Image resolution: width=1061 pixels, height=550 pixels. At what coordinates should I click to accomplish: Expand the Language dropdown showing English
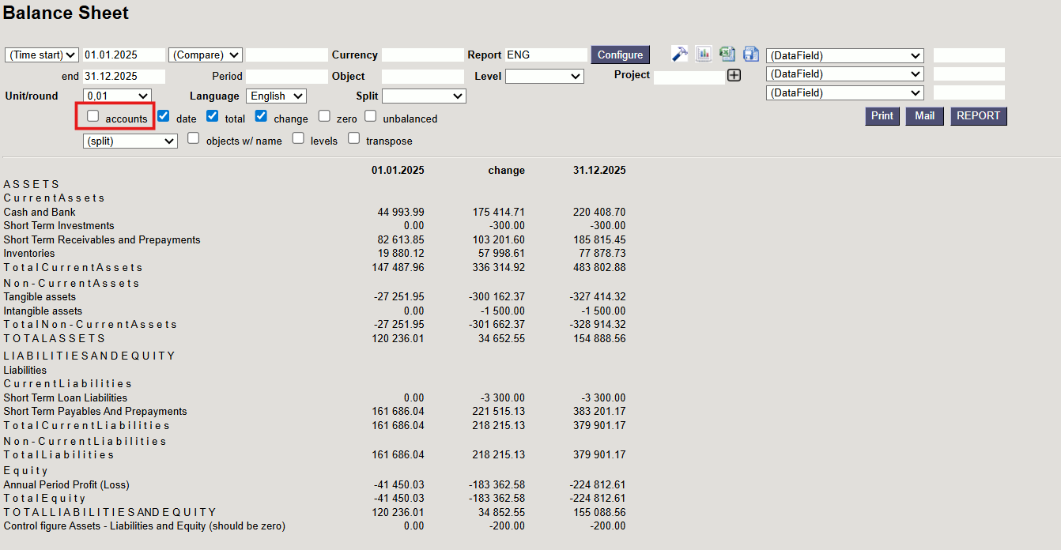[x=276, y=96]
